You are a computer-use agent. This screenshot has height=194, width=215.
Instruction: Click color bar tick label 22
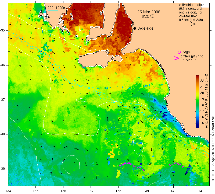tap(202, 81)
